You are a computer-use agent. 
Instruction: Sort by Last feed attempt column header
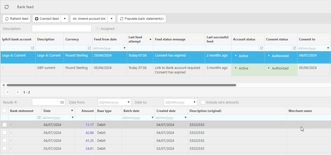tap(140, 39)
